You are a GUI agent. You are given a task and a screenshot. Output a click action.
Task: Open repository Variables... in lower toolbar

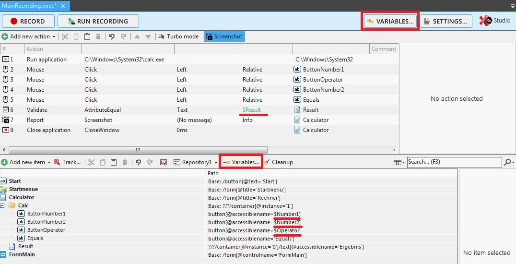point(241,162)
